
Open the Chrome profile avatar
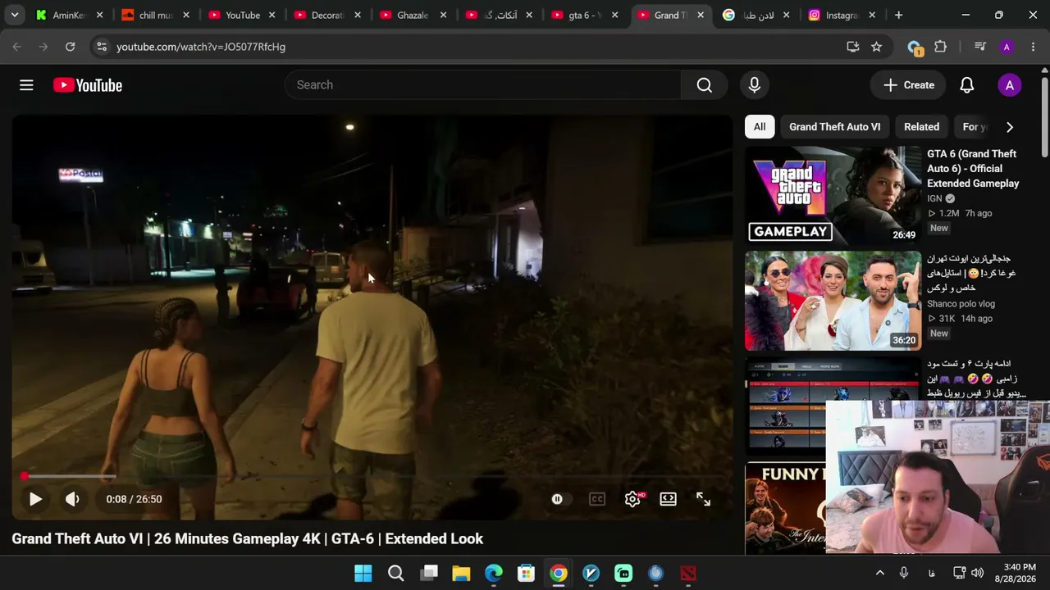click(x=1007, y=47)
